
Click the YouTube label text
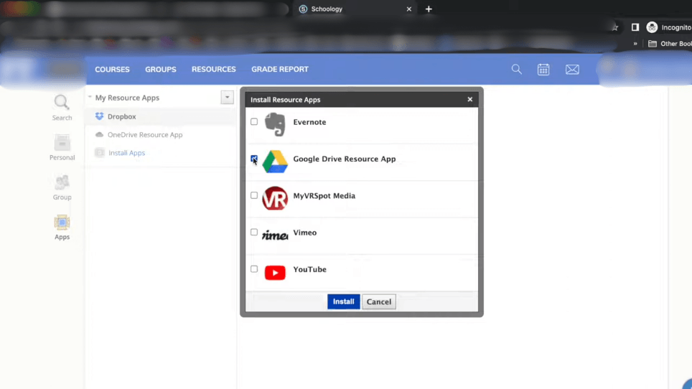[x=309, y=269]
